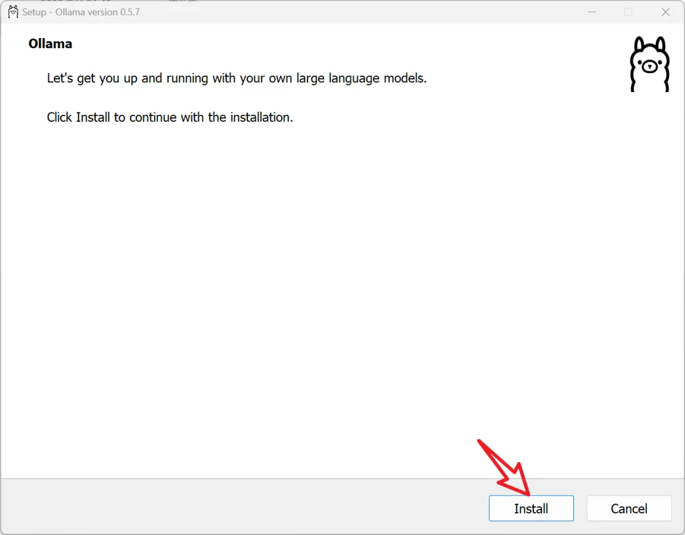Click the empty title bar space before minimize

point(381,12)
